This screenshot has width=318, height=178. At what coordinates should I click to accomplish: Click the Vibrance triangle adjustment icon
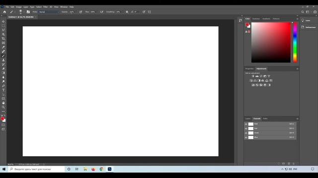coord(269,76)
